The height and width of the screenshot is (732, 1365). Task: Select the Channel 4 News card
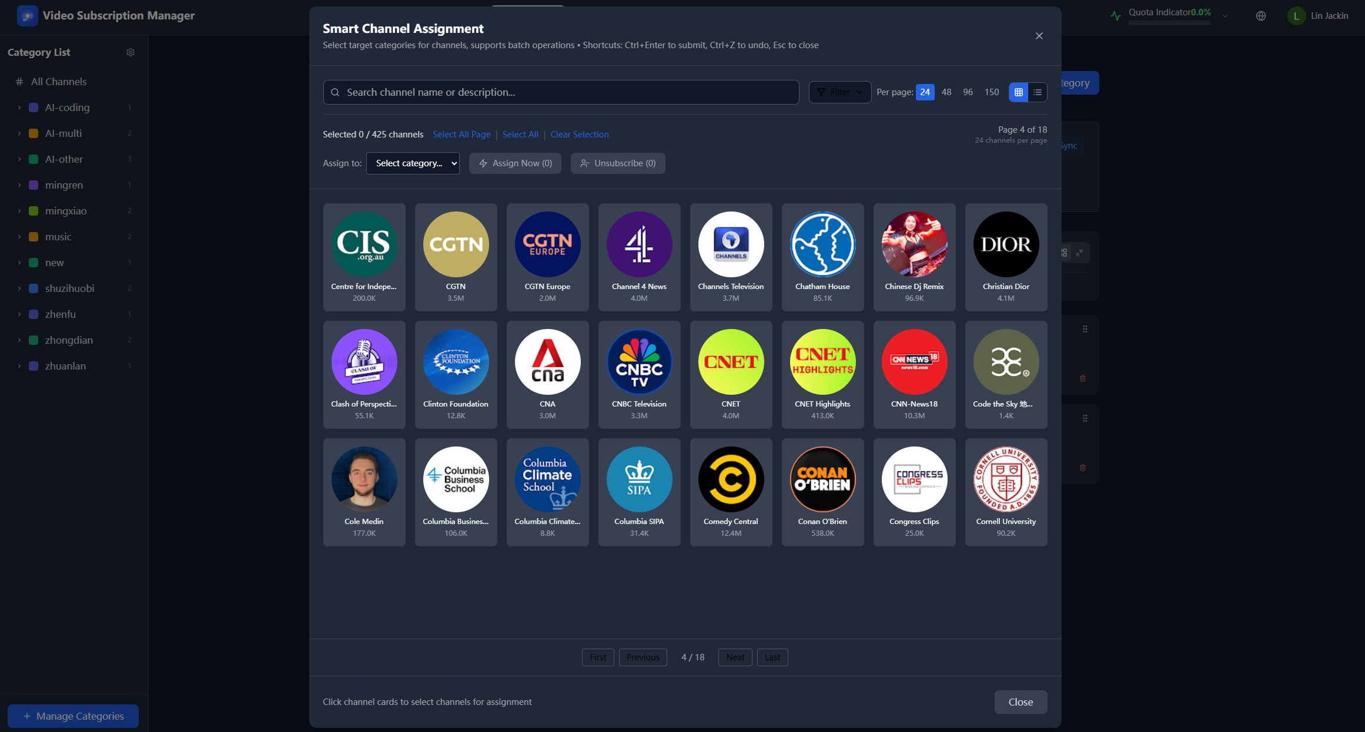click(640, 257)
